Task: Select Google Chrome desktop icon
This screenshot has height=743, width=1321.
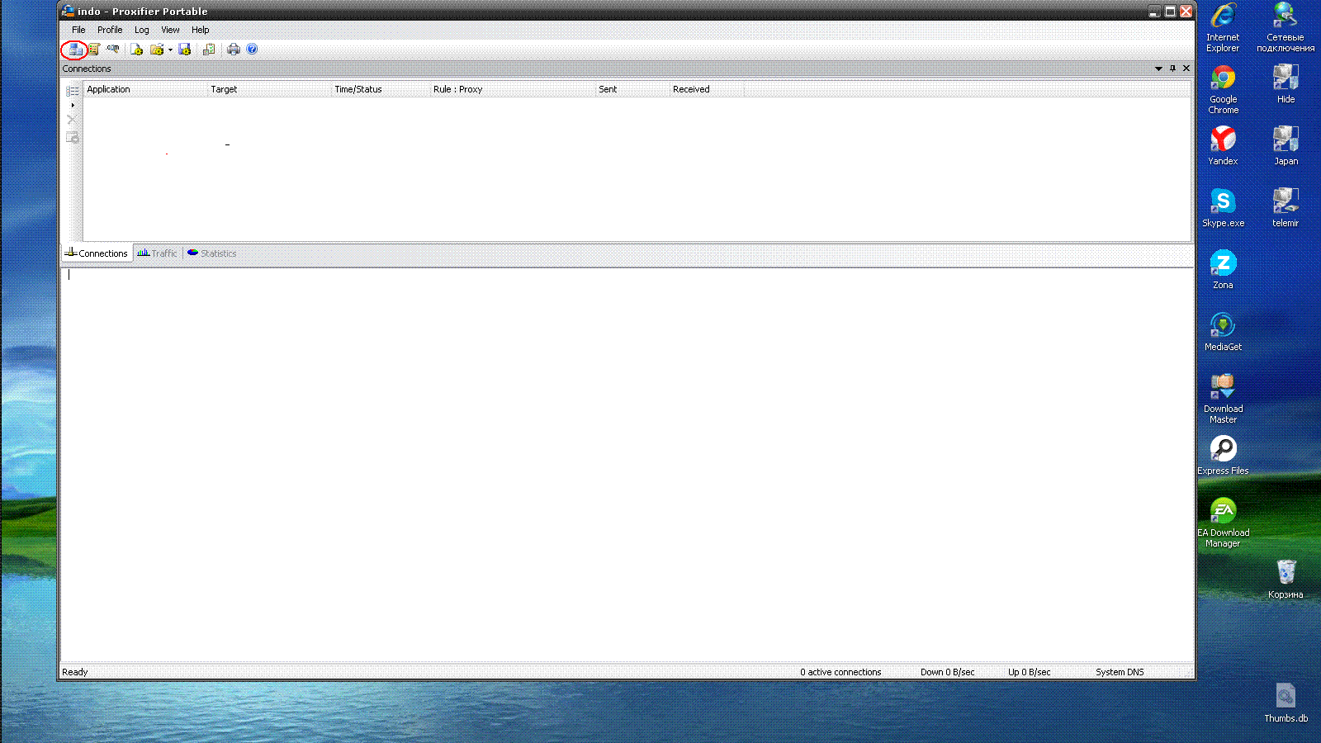Action: [1223, 89]
